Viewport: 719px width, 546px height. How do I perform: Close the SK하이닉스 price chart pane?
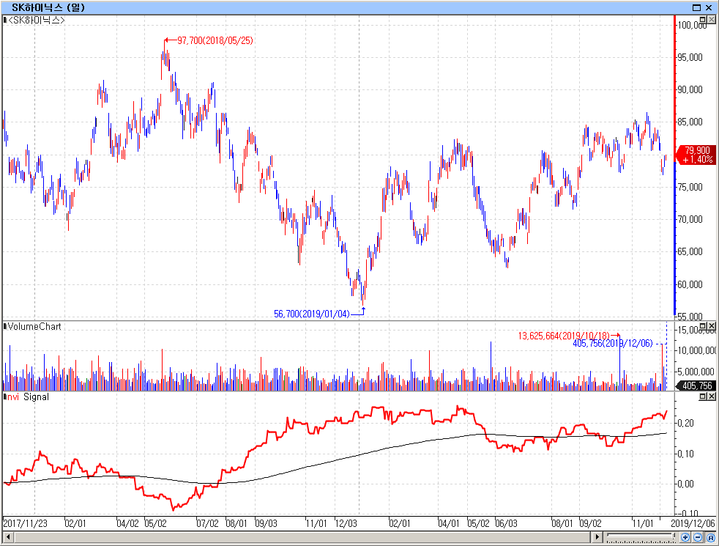tap(711, 19)
